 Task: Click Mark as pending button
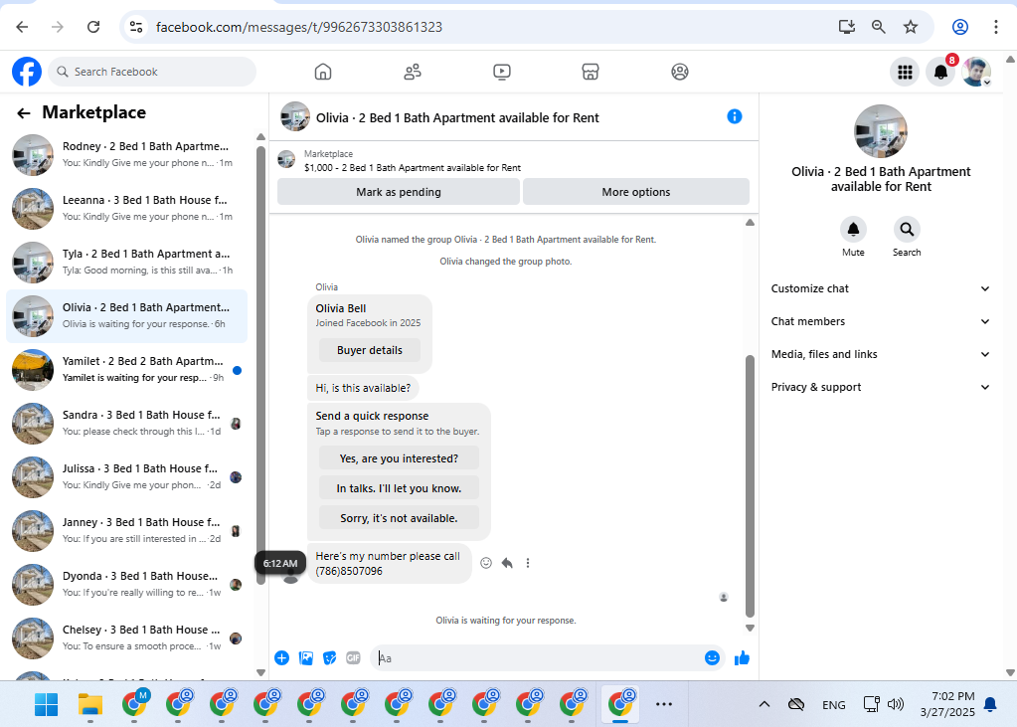tap(399, 192)
